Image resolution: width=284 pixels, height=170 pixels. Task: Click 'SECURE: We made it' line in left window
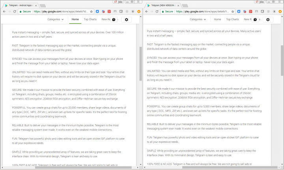coord(68,90)
